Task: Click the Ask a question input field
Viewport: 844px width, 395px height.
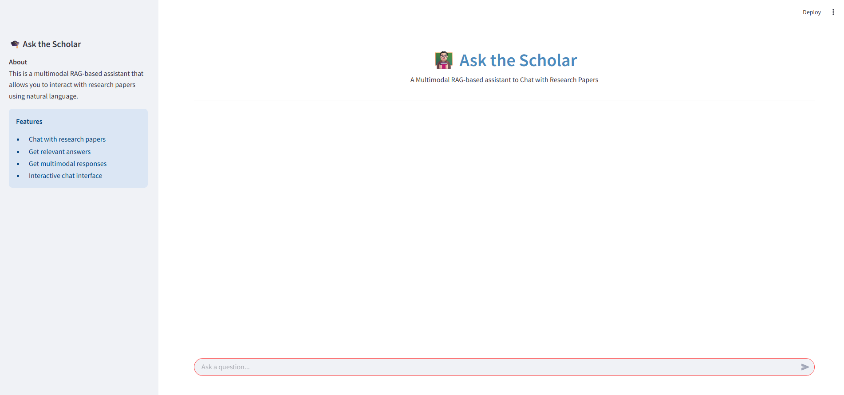Action: 444,367
